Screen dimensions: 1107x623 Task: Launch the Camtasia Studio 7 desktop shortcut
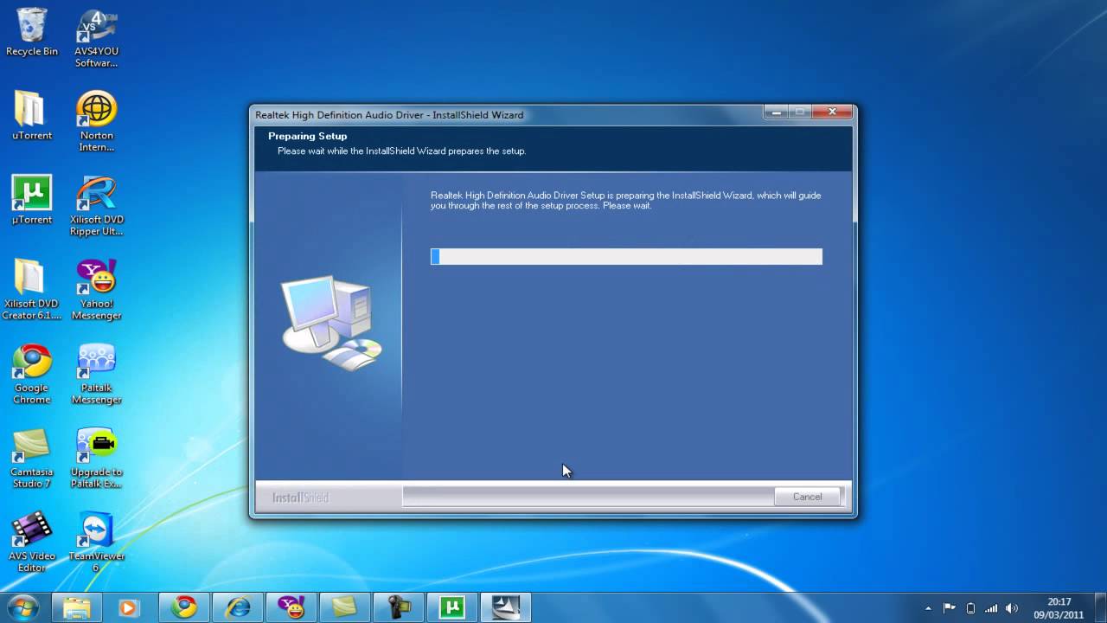[x=32, y=459]
